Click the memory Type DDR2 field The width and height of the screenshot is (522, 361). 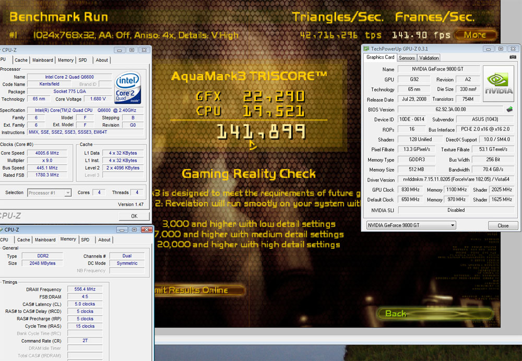[x=43, y=256]
